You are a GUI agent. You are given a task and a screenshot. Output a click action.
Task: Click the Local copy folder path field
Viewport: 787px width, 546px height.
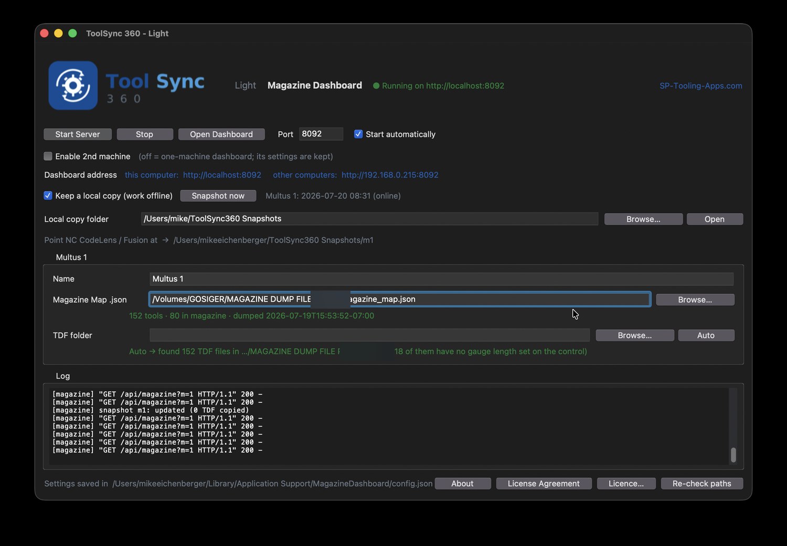(x=369, y=219)
